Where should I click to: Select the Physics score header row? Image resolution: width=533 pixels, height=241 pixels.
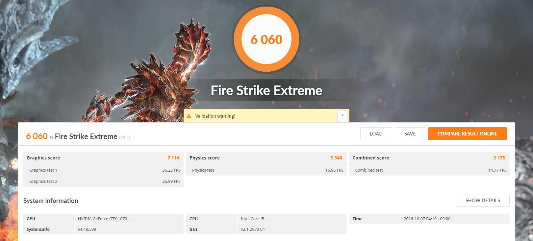point(266,158)
